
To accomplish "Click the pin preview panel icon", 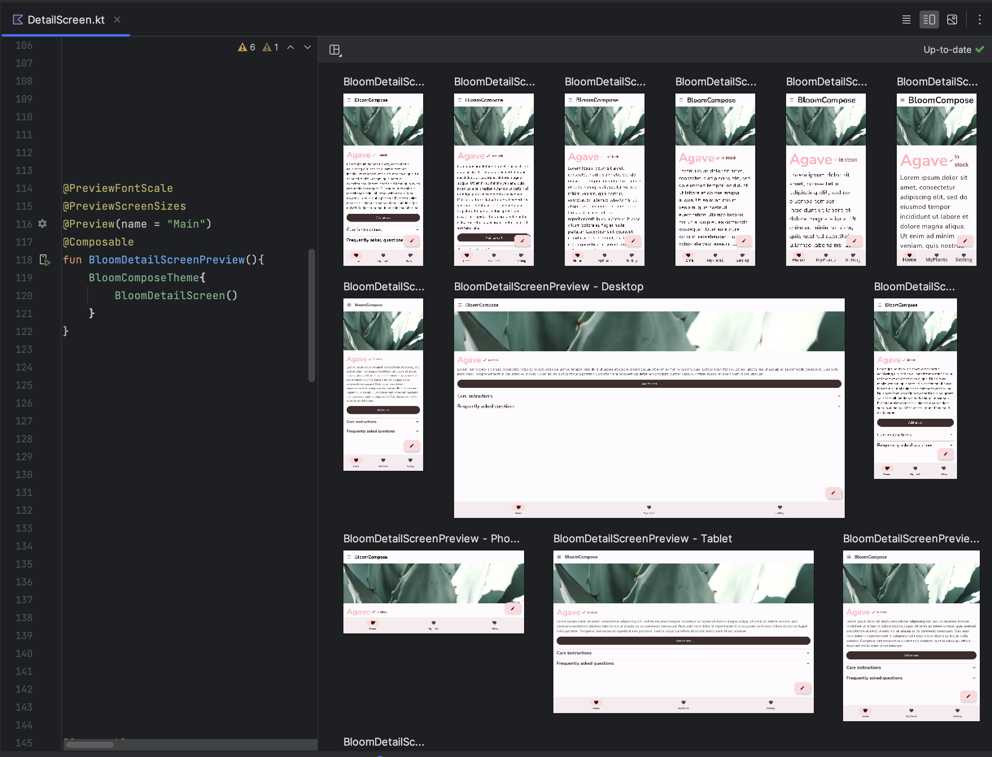I will tap(336, 49).
